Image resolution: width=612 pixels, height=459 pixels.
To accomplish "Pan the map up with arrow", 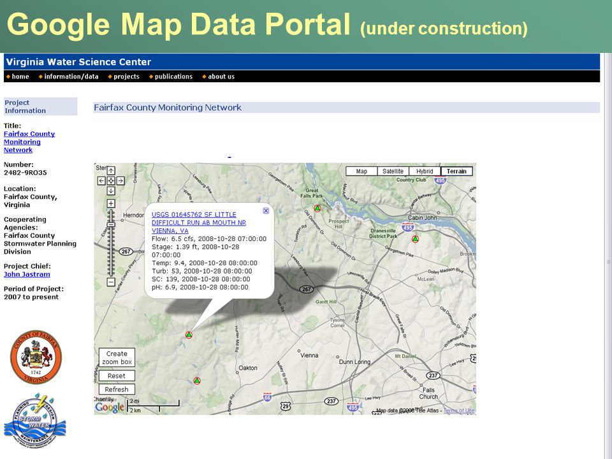I will tap(111, 171).
